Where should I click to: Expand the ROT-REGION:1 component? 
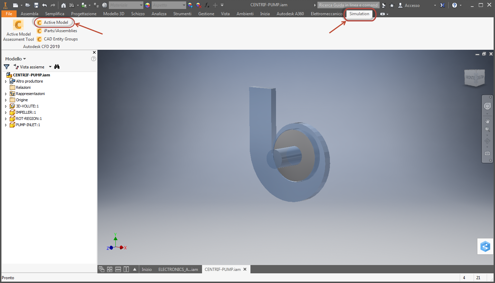[6, 119]
